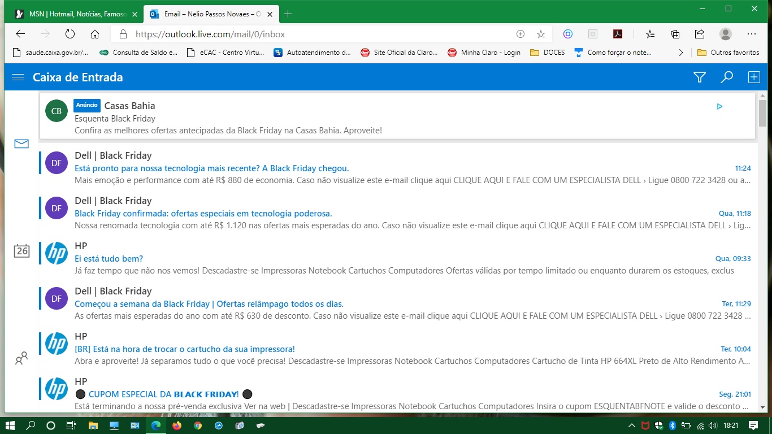The height and width of the screenshot is (434, 772).
Task: Launch Google Chrome from taskbar
Action: point(197,425)
